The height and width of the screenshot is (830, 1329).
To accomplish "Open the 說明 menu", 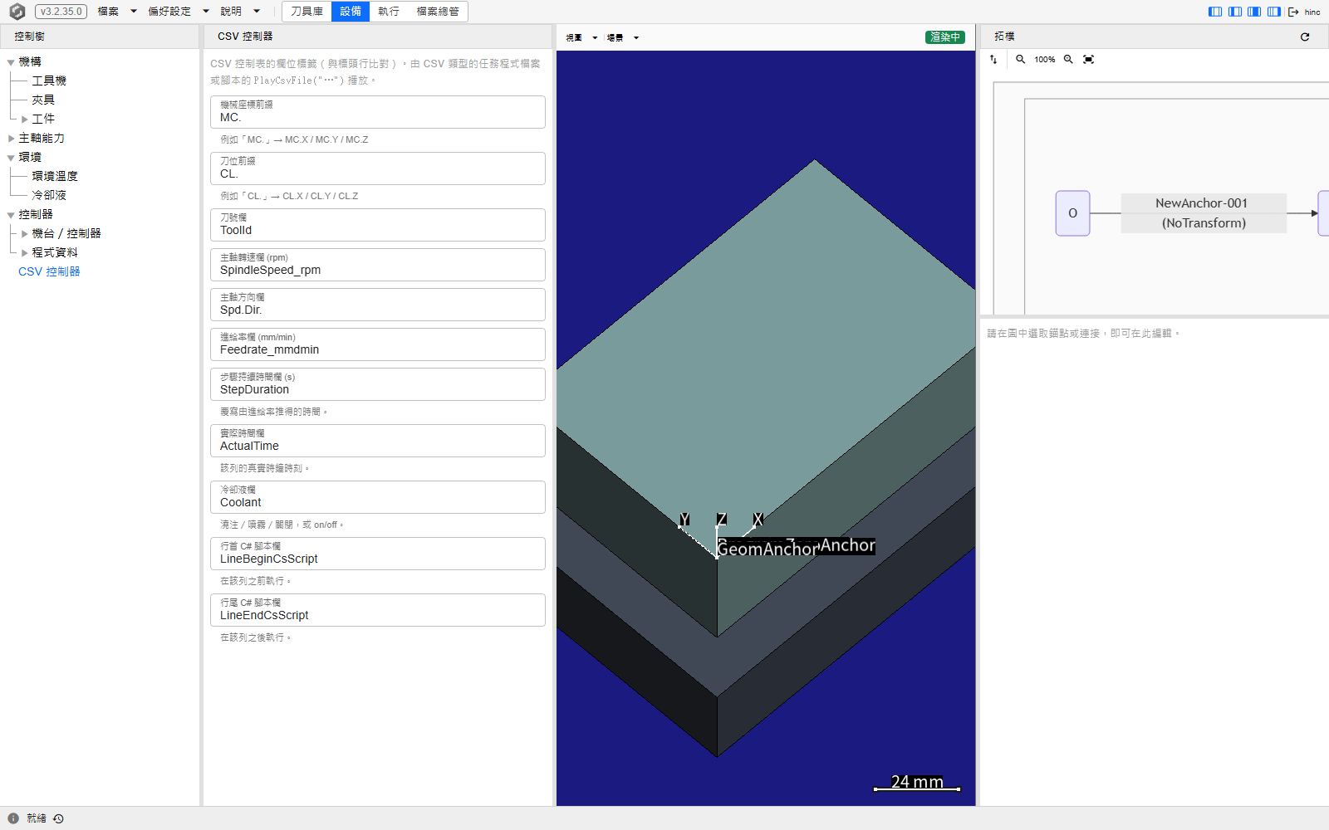I will (x=231, y=12).
